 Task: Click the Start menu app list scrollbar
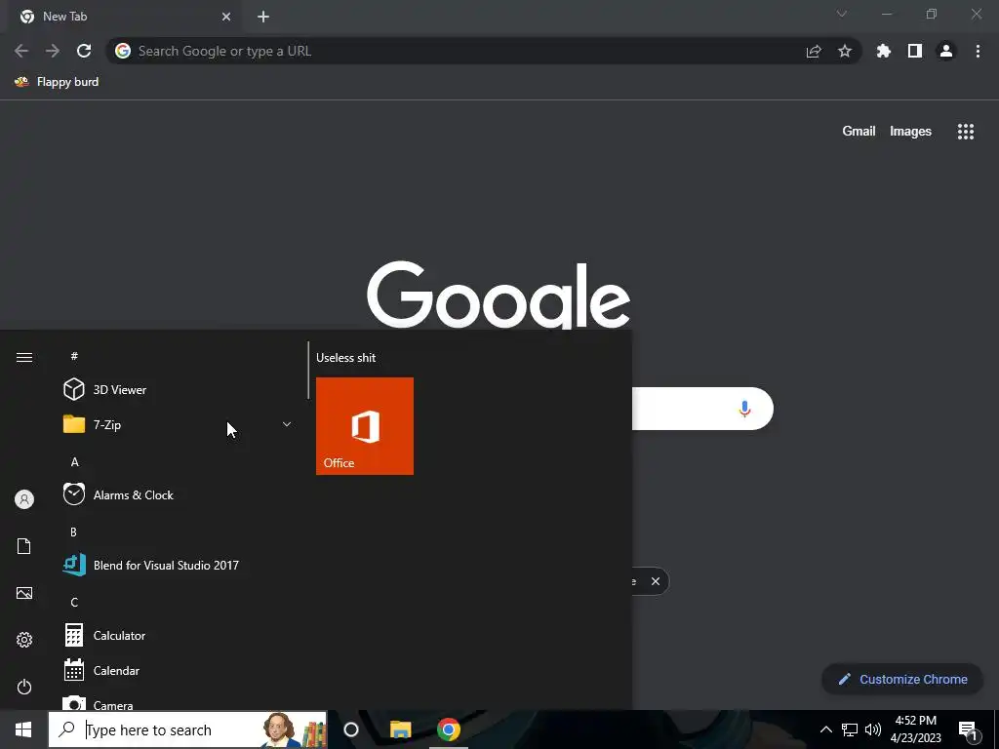(x=308, y=371)
